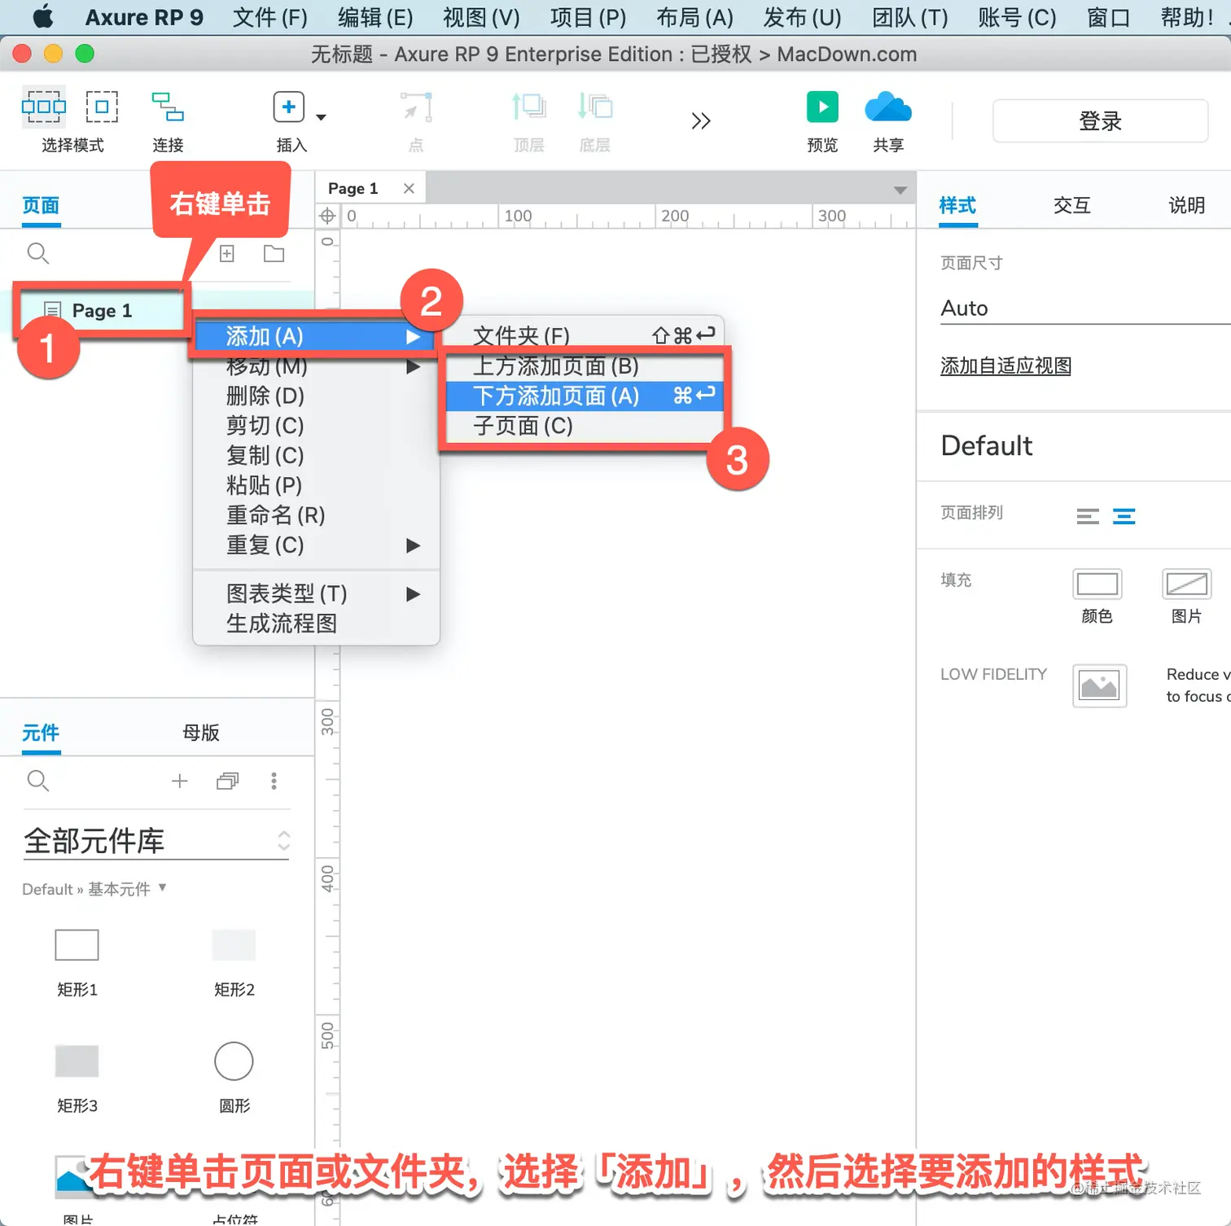
Task: Switch to the 页面 pages tab
Action: (41, 205)
